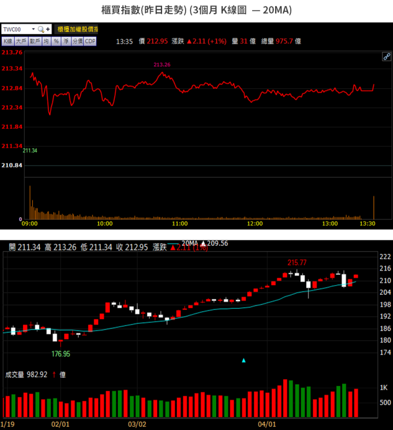Image resolution: width=393 pixels, height=430 pixels.
Task: Toggle the % percentage button
Action: coord(56,41)
